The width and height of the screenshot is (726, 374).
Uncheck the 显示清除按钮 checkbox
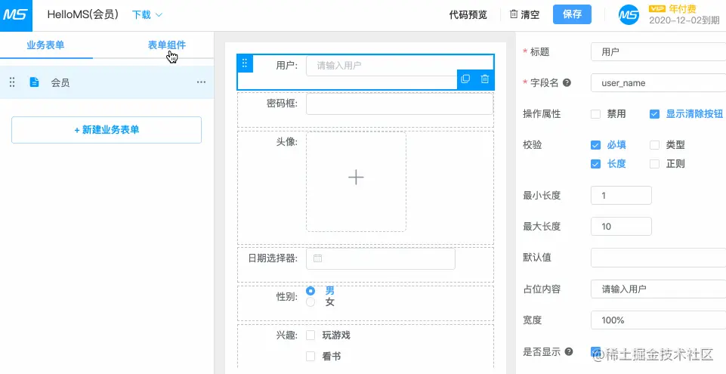[x=654, y=114]
